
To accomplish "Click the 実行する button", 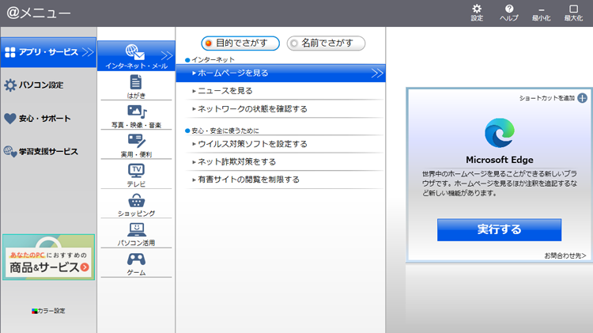I will pos(499,229).
